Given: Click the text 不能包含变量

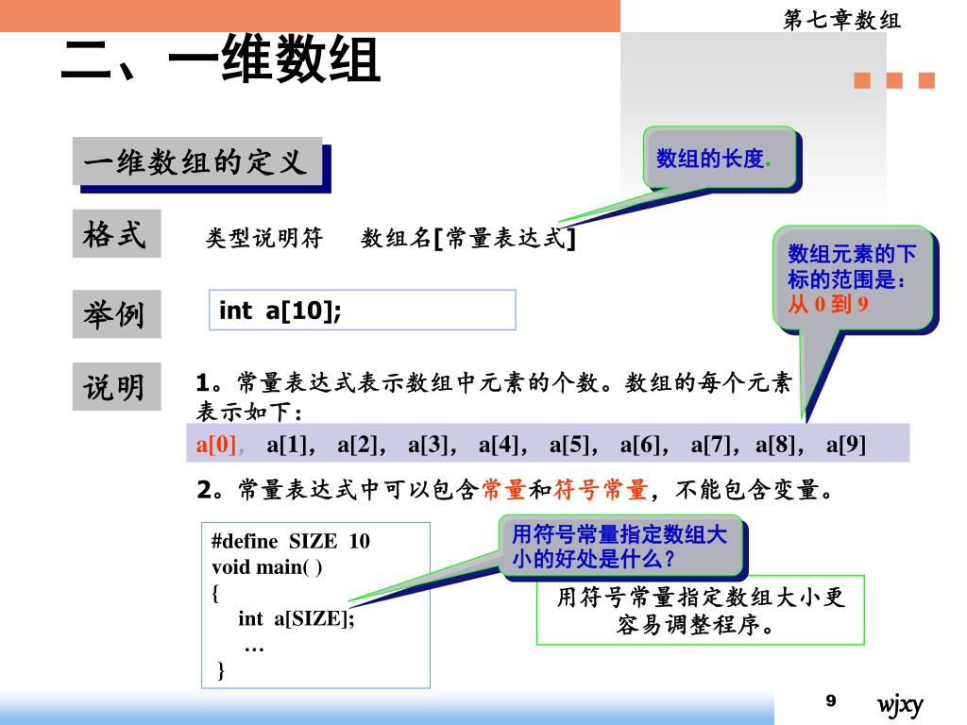Looking at the screenshot, I should pyautogui.click(x=748, y=490).
